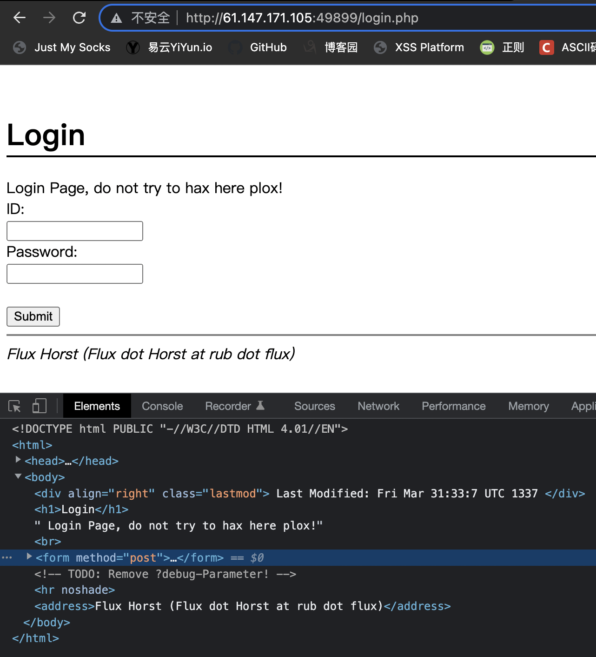This screenshot has width=596, height=657.
Task: Select the "Login Page, do not try" text node
Action: pyautogui.click(x=179, y=526)
